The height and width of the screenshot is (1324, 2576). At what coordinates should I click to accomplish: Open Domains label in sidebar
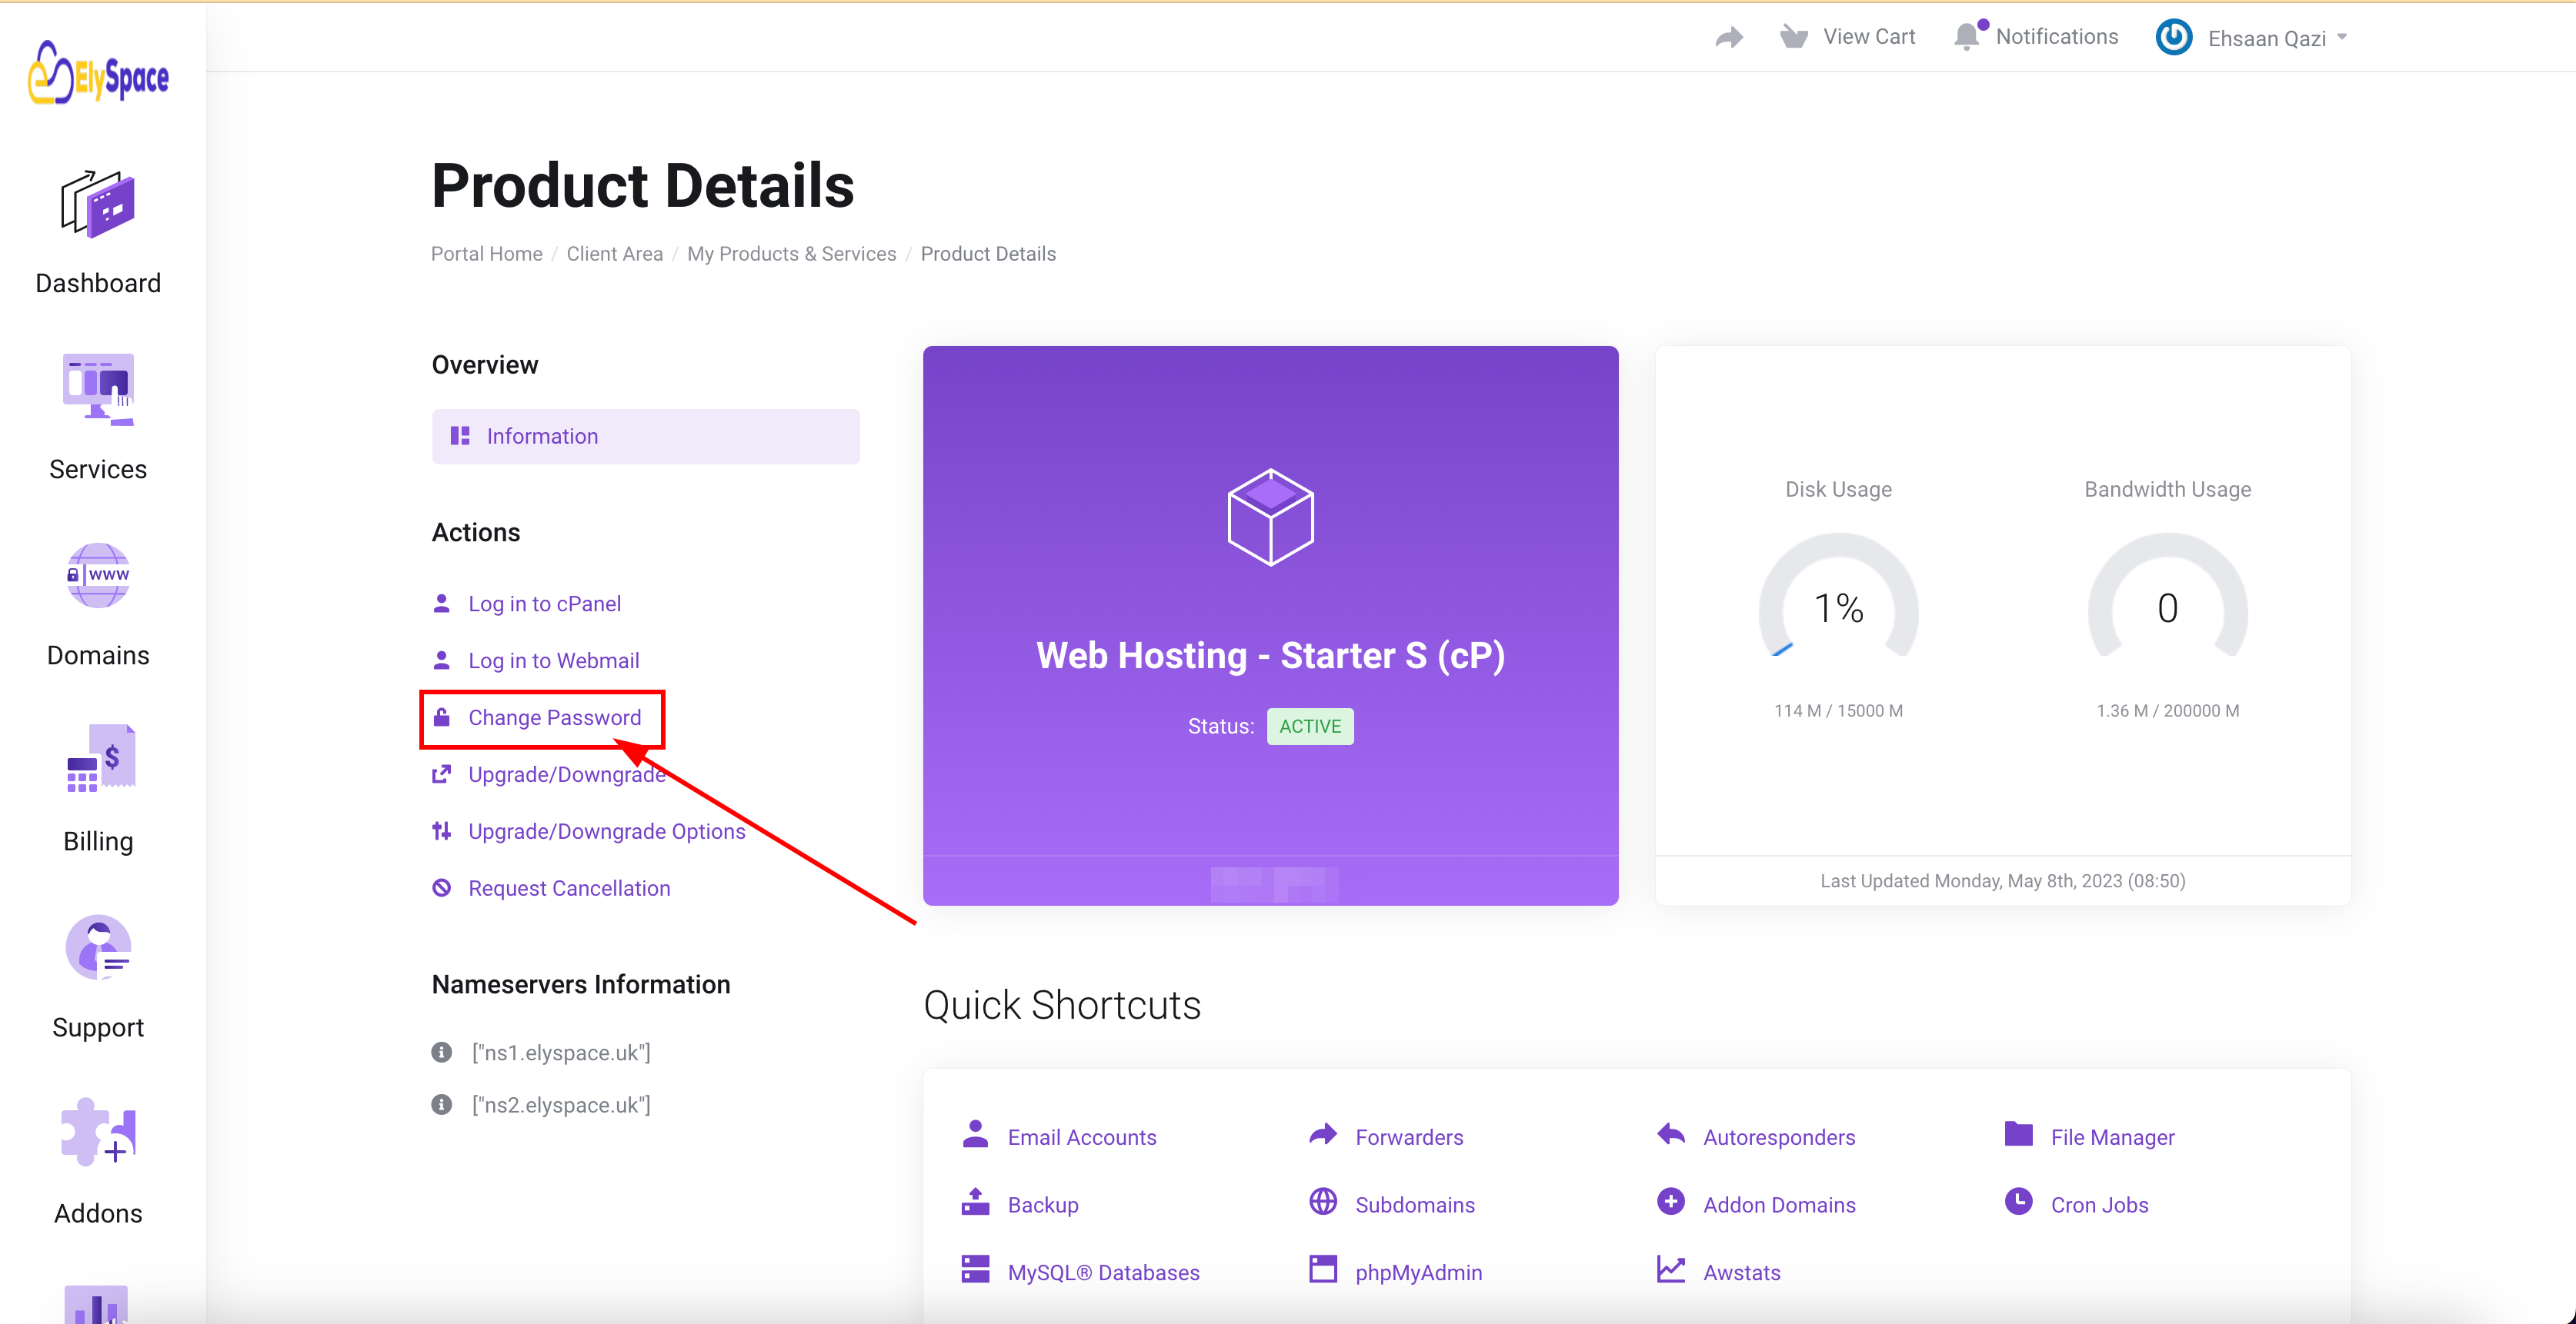[98, 654]
